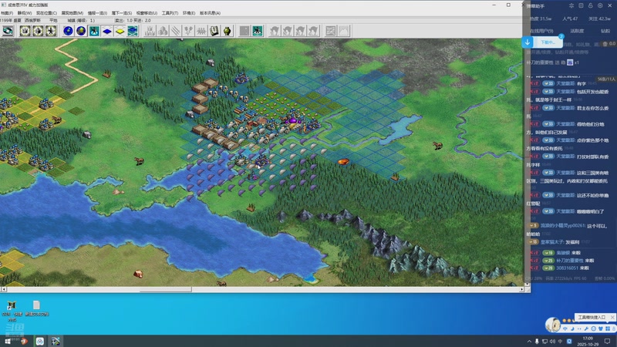Select the yellow diamond tile icon
This screenshot has height=347, width=617.
click(x=120, y=31)
